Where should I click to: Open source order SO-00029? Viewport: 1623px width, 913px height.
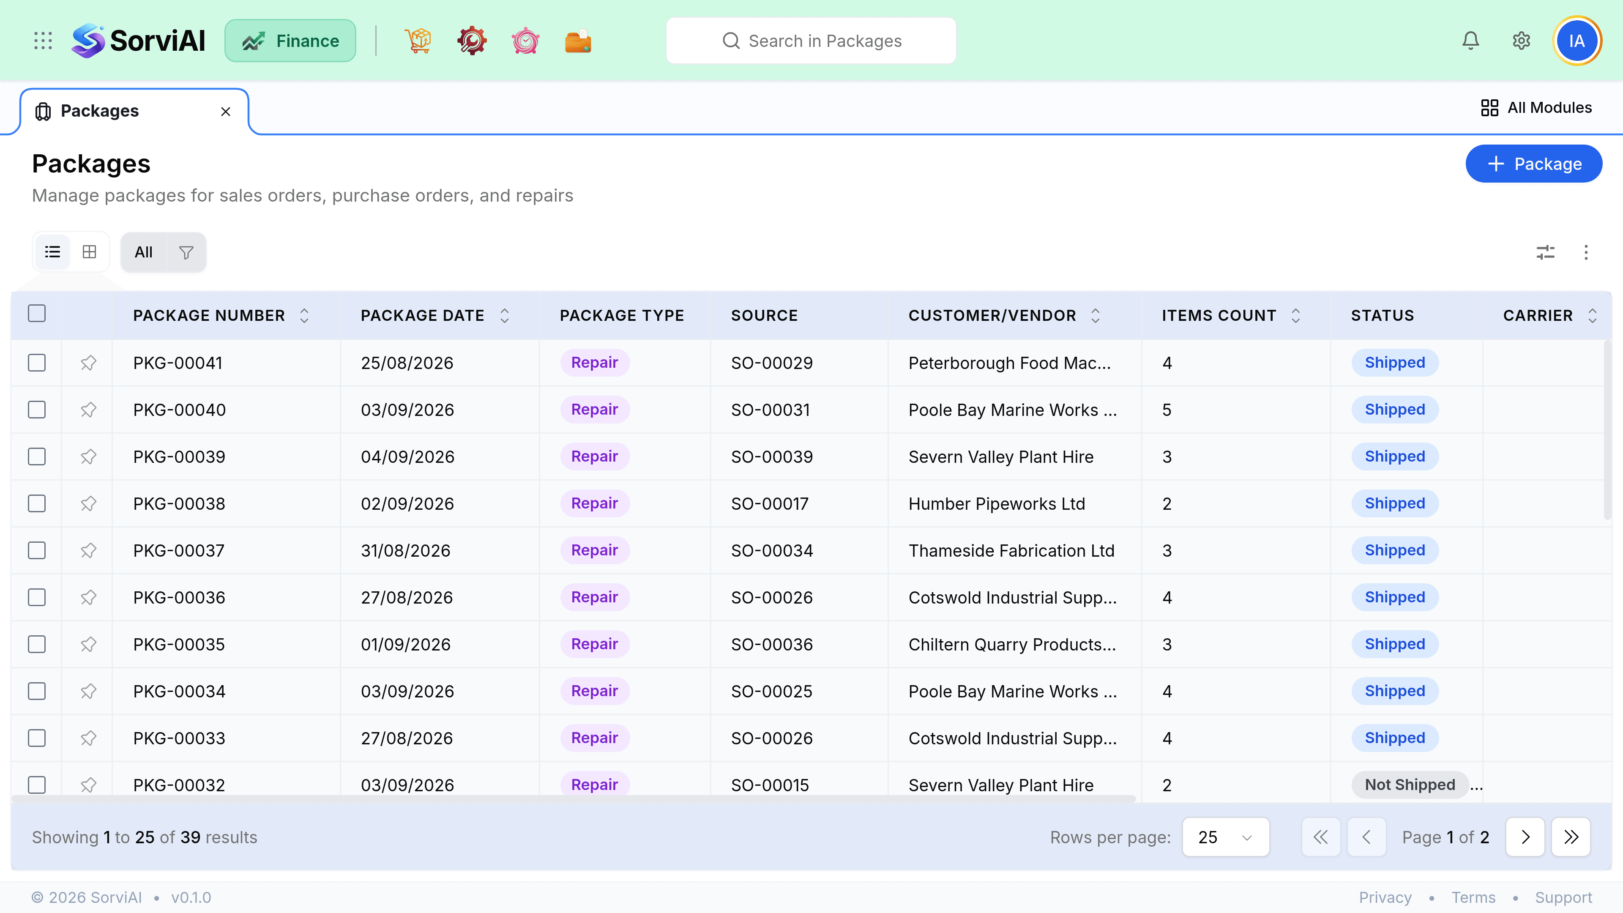click(x=772, y=364)
